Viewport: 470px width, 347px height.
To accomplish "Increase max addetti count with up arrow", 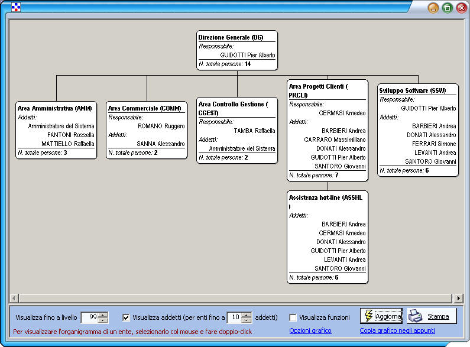I will (x=247, y=314).
